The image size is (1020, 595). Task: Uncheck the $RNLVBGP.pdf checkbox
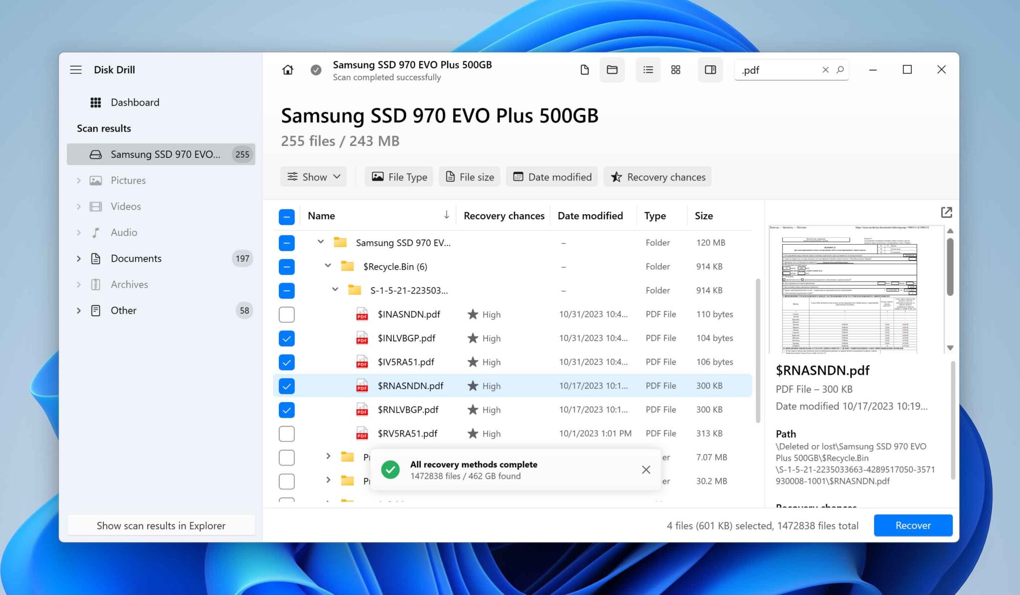[x=286, y=410]
